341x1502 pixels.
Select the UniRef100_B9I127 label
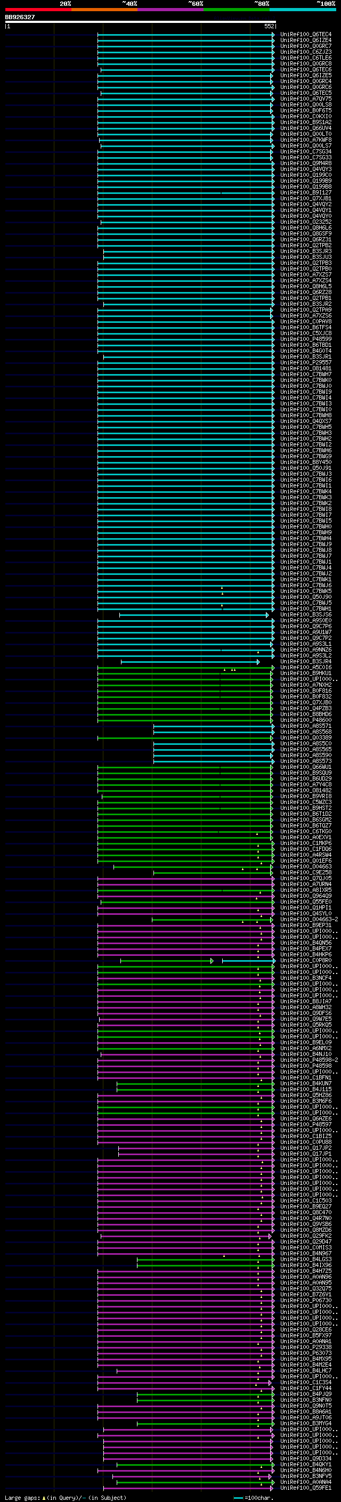(306, 192)
